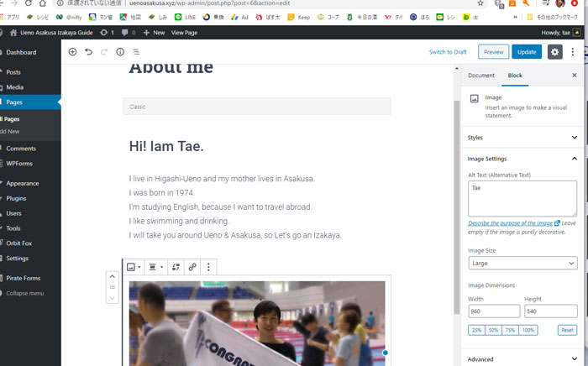Image resolution: width=588 pixels, height=366 pixels.
Task: Click Switch to Draft
Action: point(448,52)
